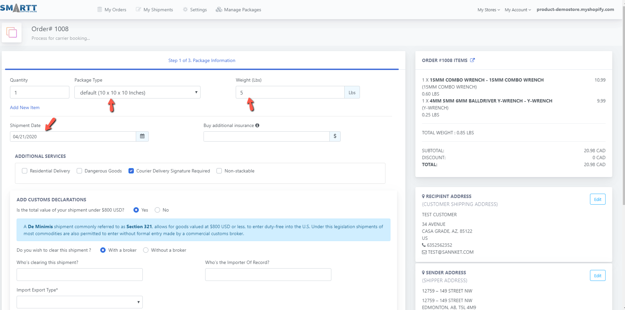Screen dimensions: 625x310
Task: Open the shipment date calendar picker icon
Action: (142, 136)
